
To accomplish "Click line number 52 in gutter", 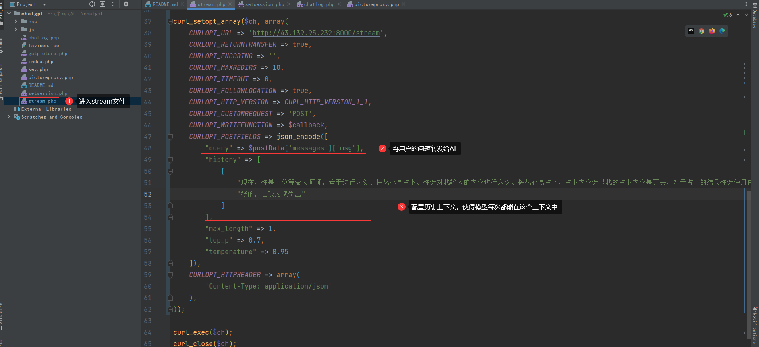I will [x=147, y=194].
